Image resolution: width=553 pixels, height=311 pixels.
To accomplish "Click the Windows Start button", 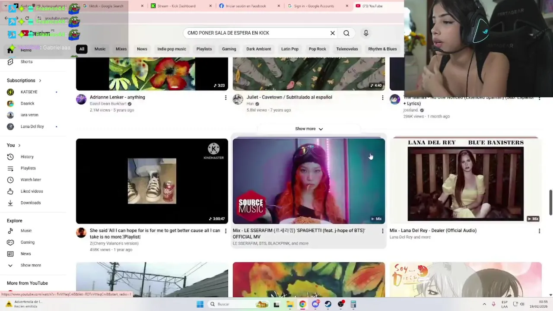I will tap(200, 304).
